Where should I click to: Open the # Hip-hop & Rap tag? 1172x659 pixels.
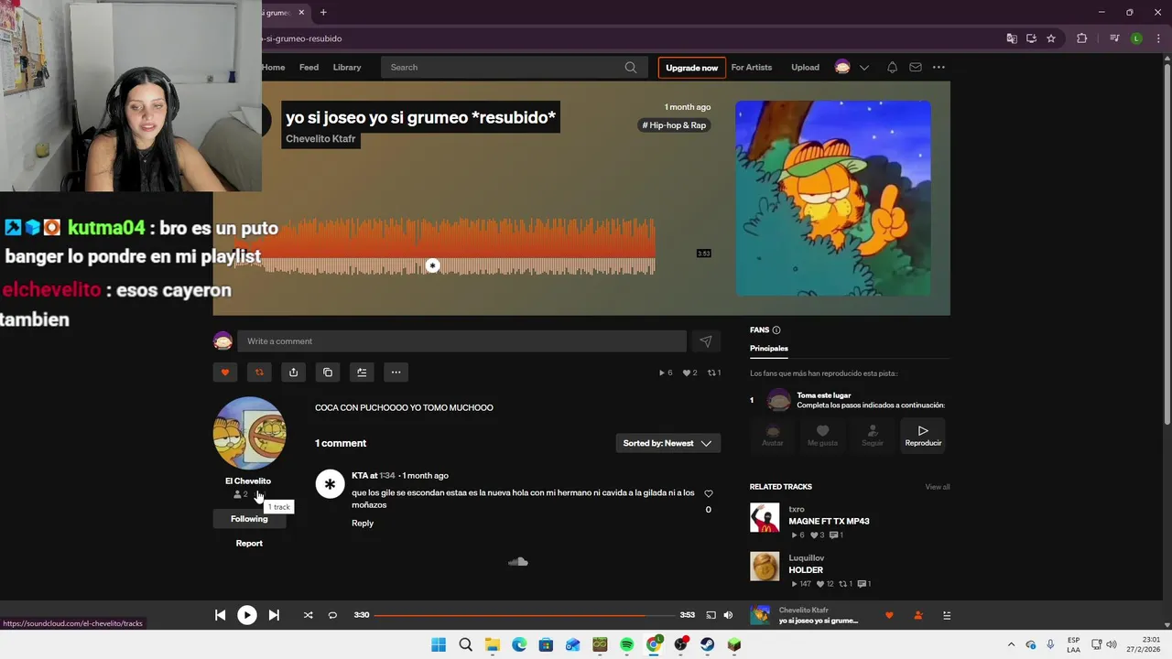pyautogui.click(x=674, y=125)
